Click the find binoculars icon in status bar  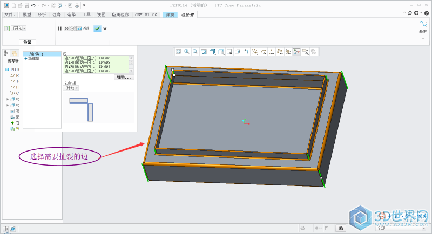pyautogui.click(x=341, y=228)
